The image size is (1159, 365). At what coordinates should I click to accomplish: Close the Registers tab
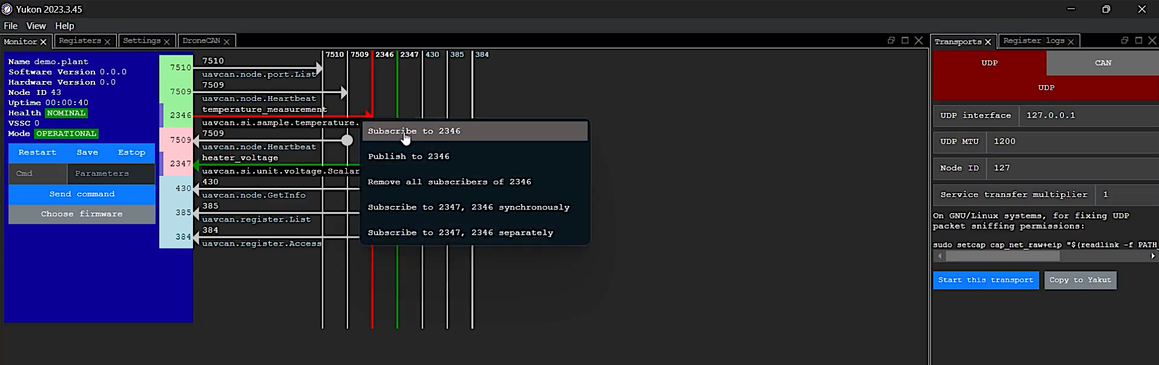click(107, 41)
